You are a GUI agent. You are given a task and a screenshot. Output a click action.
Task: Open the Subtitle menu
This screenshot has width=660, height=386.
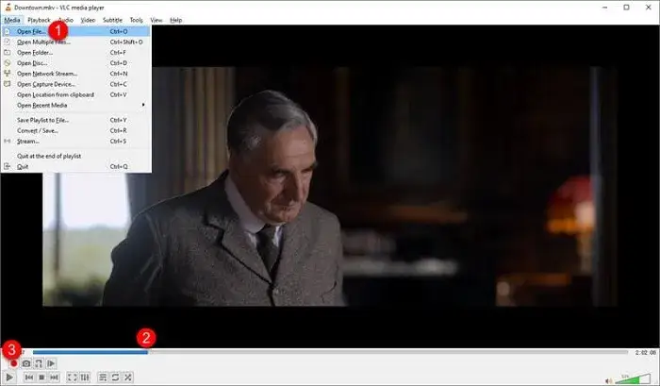pos(112,20)
